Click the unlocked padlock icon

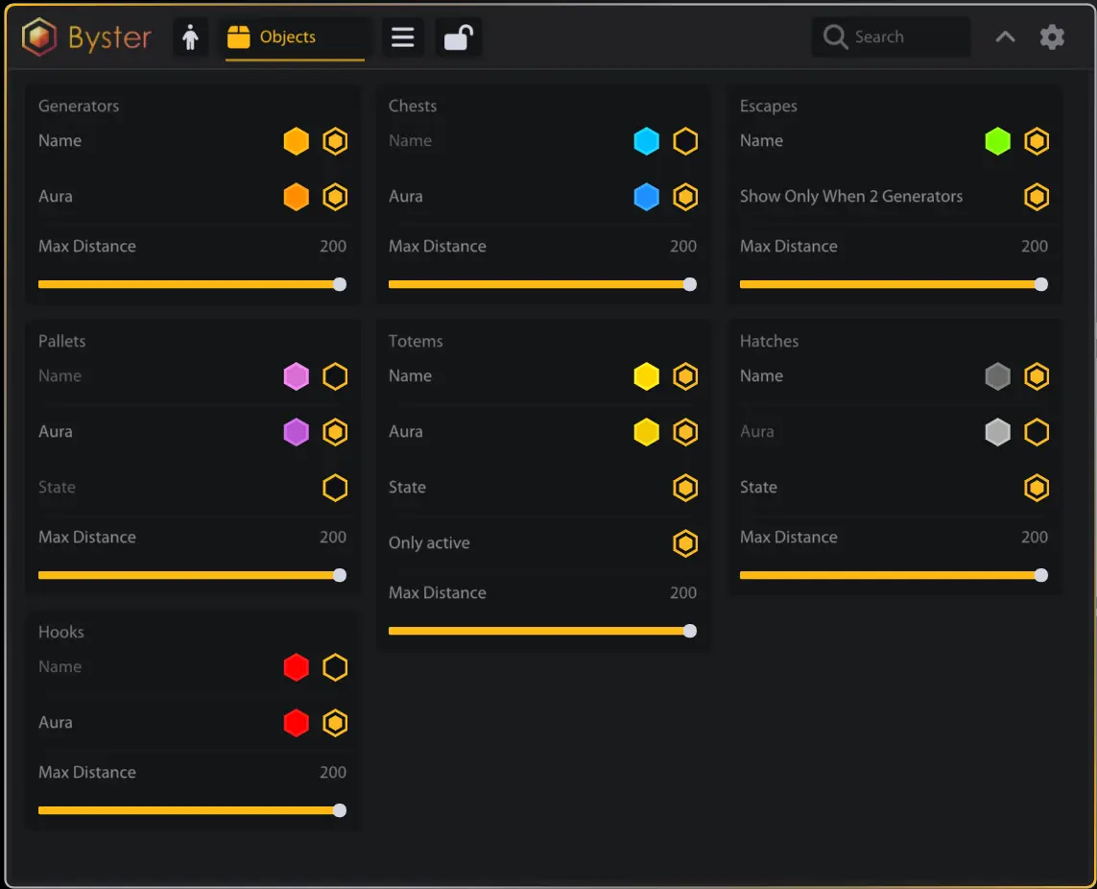point(458,37)
